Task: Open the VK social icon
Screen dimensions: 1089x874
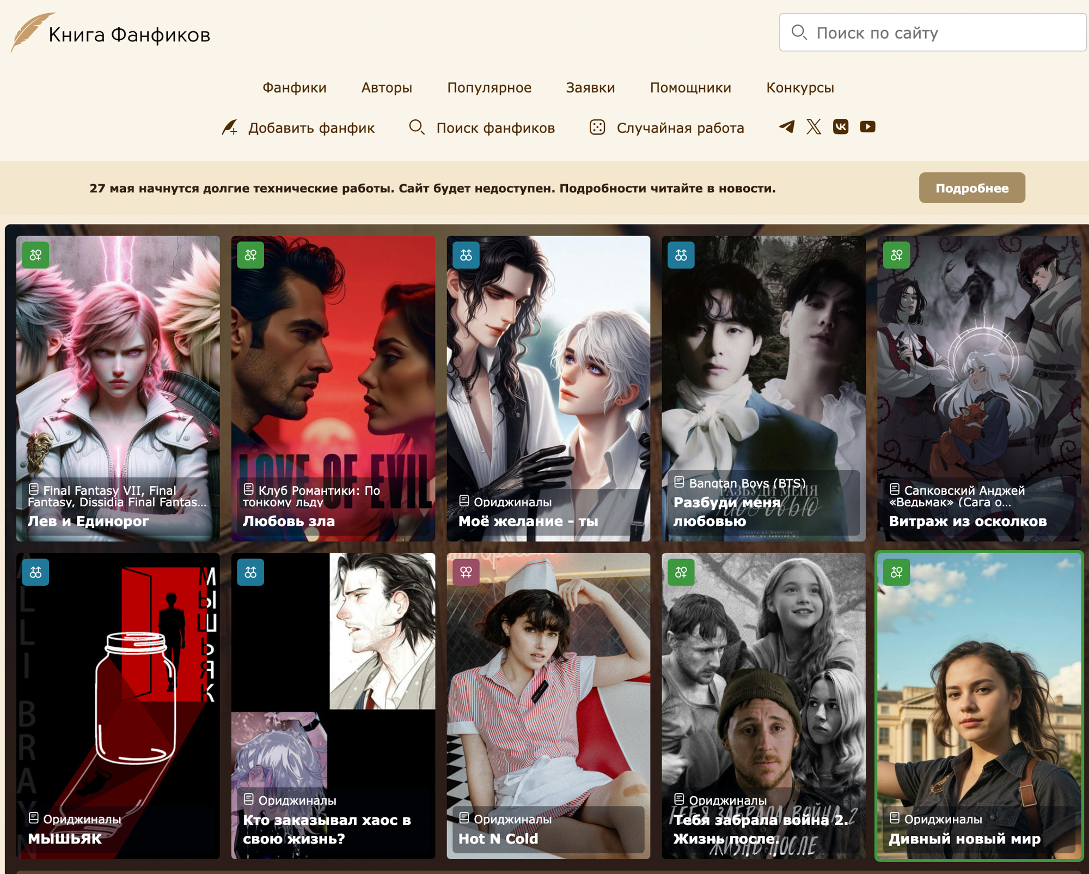Action: click(x=840, y=127)
